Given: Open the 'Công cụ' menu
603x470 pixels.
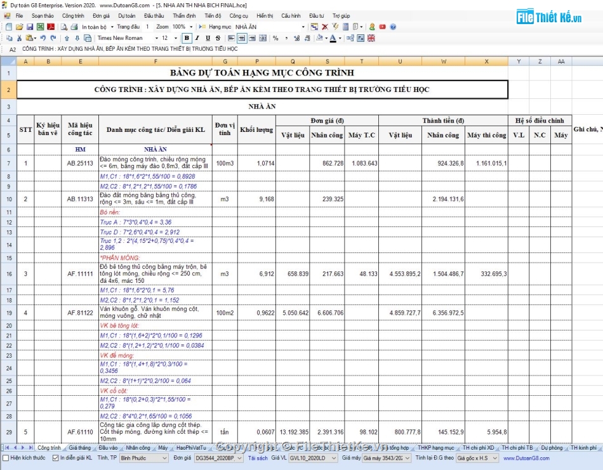Looking at the screenshot, I should click(239, 16).
